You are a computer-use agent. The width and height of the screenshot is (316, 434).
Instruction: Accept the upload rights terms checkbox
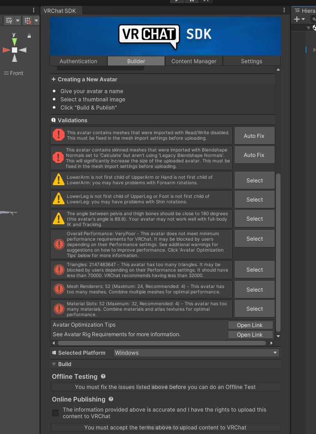click(55, 413)
